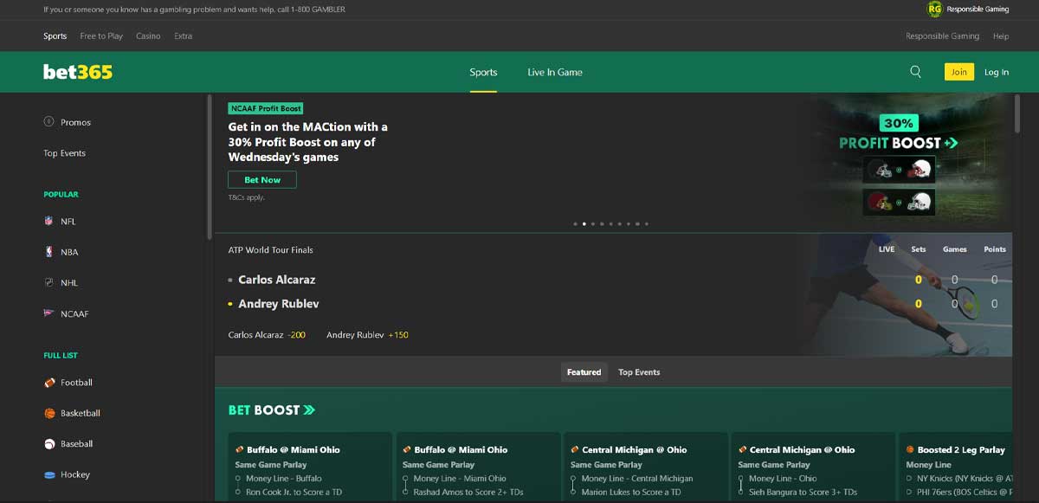This screenshot has width=1039, height=503.
Task: Bet on Carlos Alcaraz at -200
Action: tap(267, 335)
